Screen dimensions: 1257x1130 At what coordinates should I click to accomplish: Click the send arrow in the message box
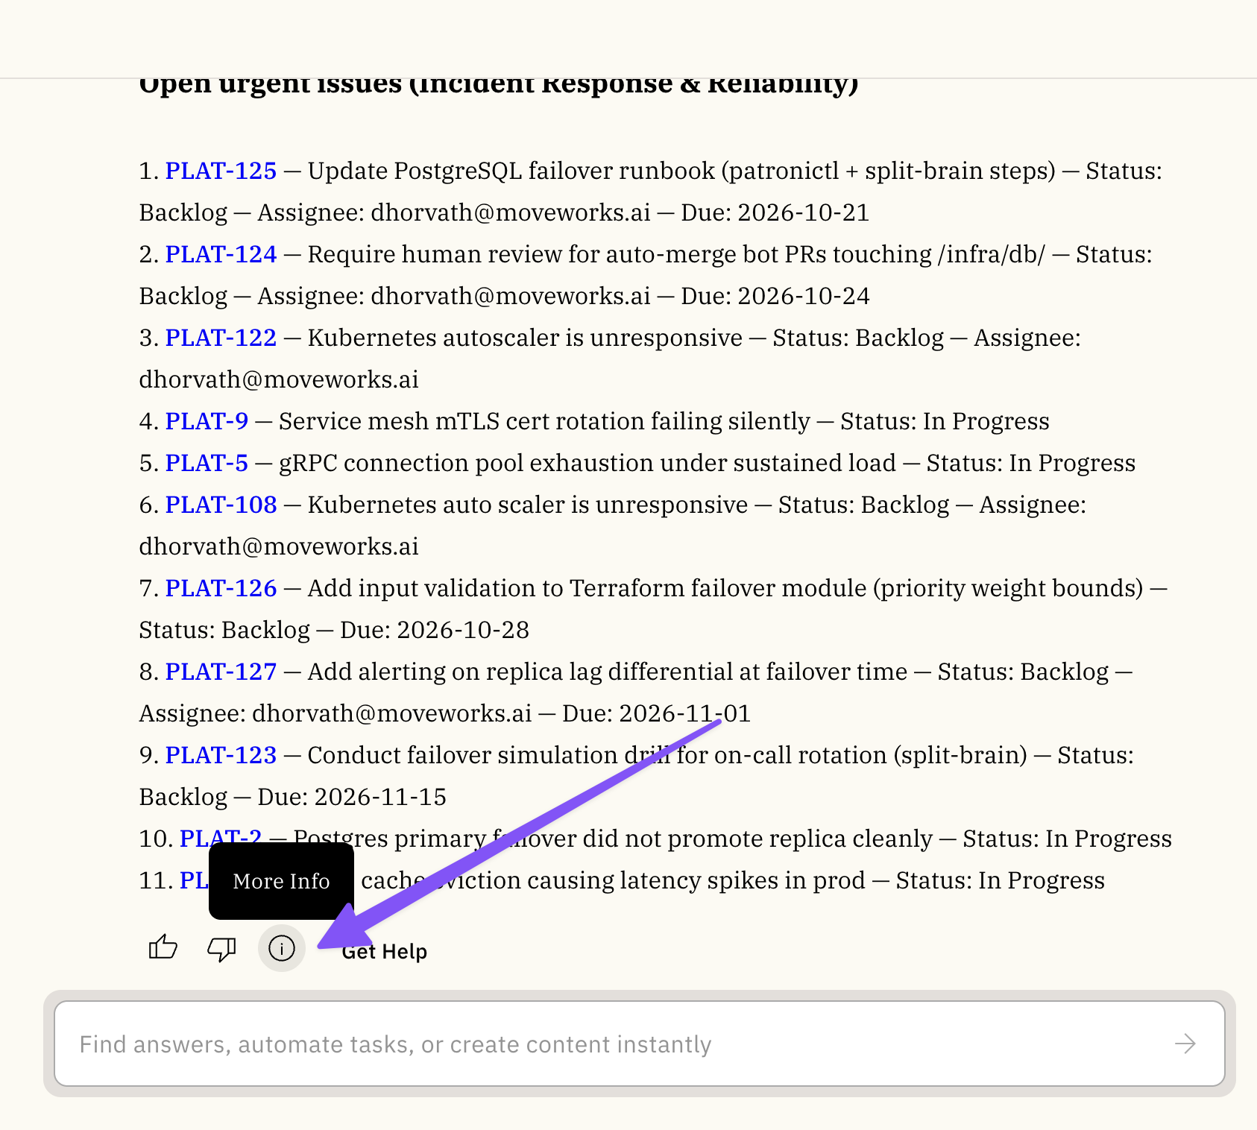pos(1185,1044)
